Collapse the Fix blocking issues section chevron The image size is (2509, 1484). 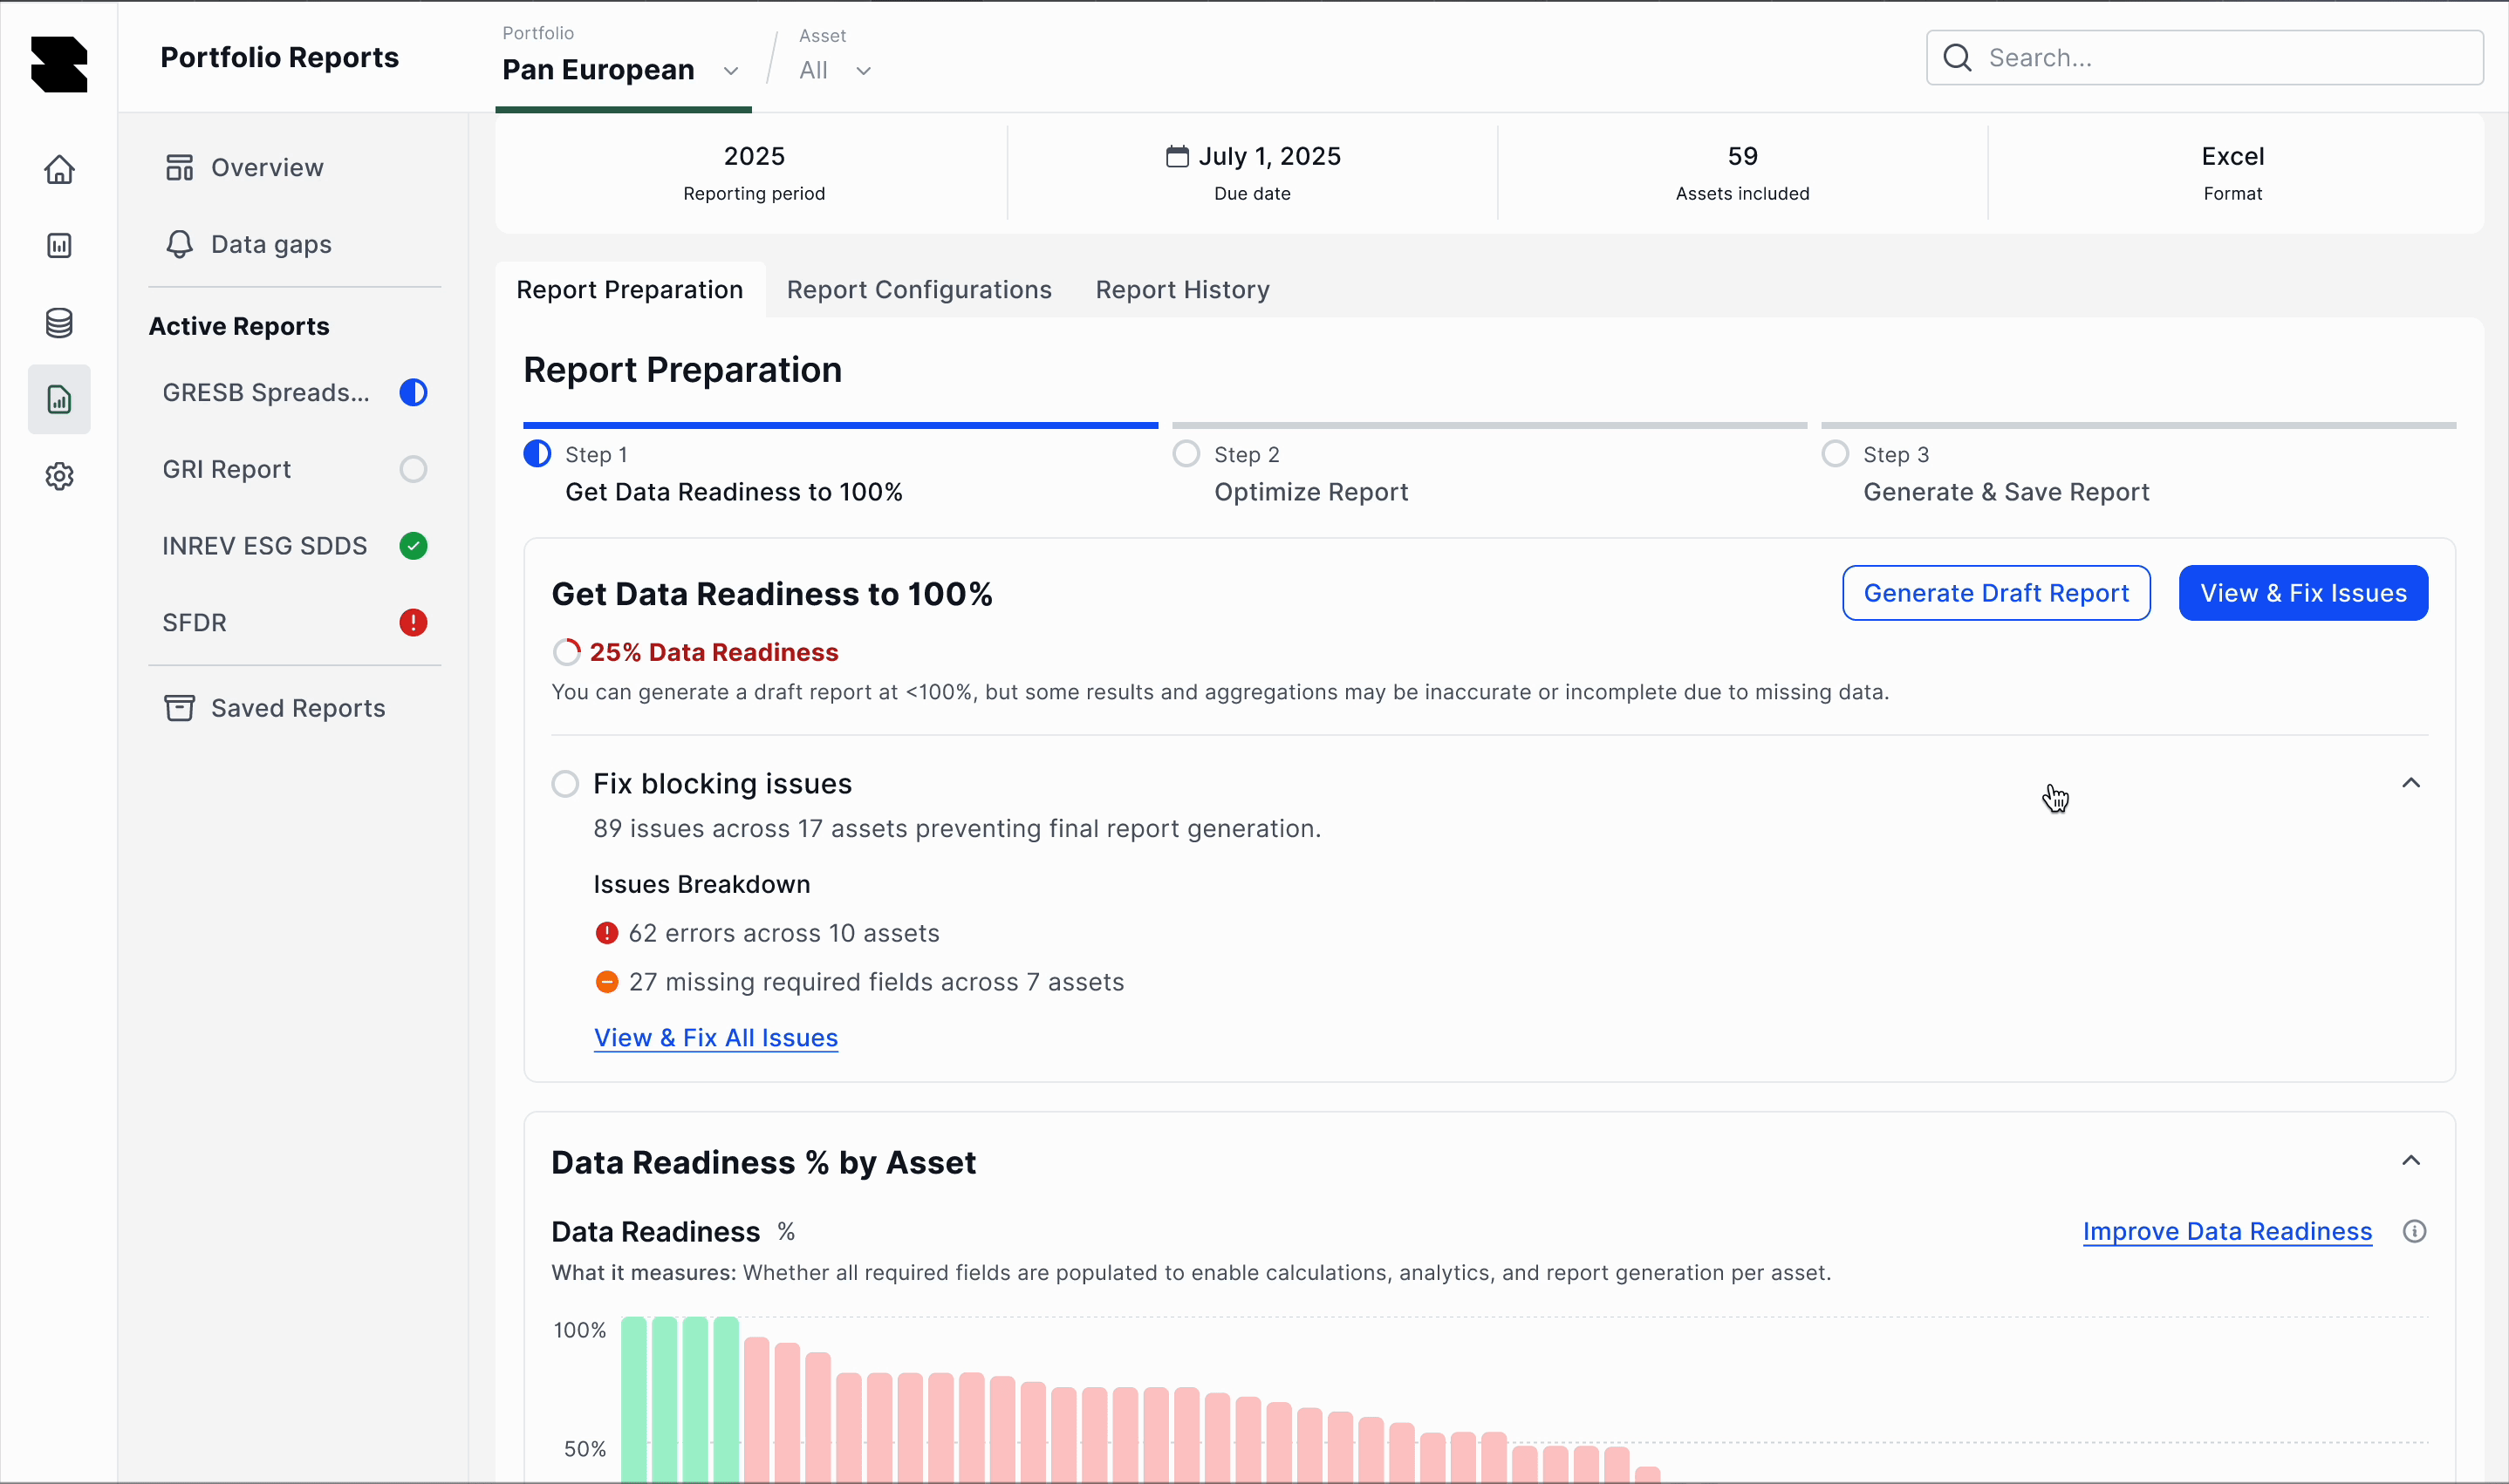[x=2411, y=783]
